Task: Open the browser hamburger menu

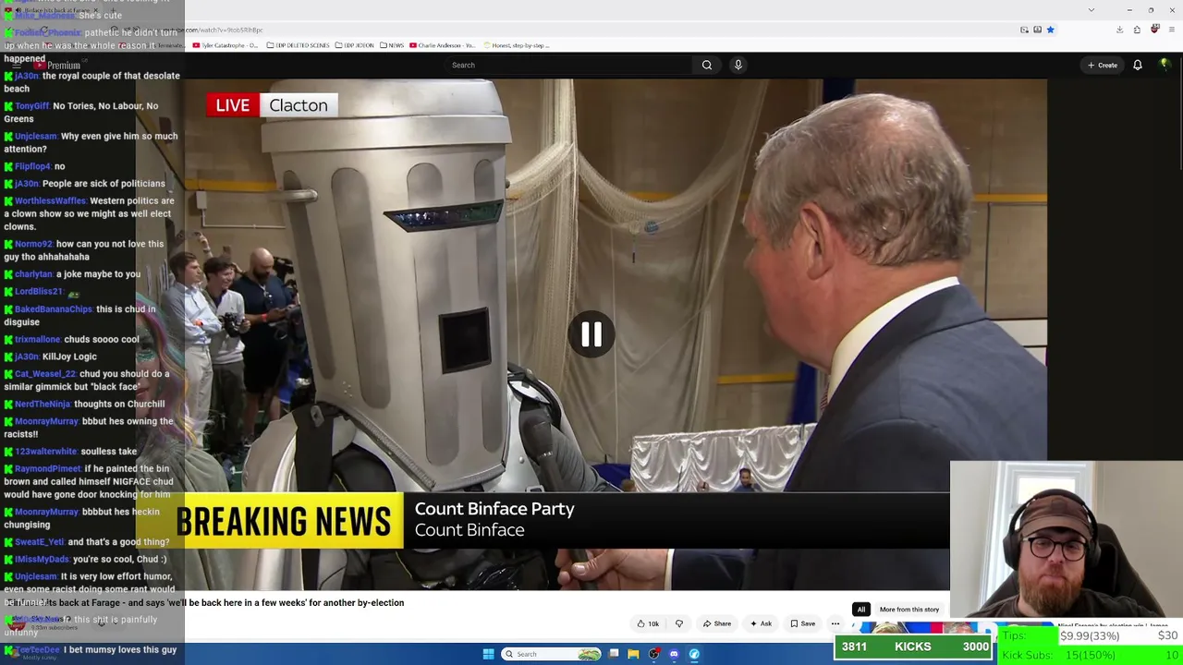Action: [1172, 30]
